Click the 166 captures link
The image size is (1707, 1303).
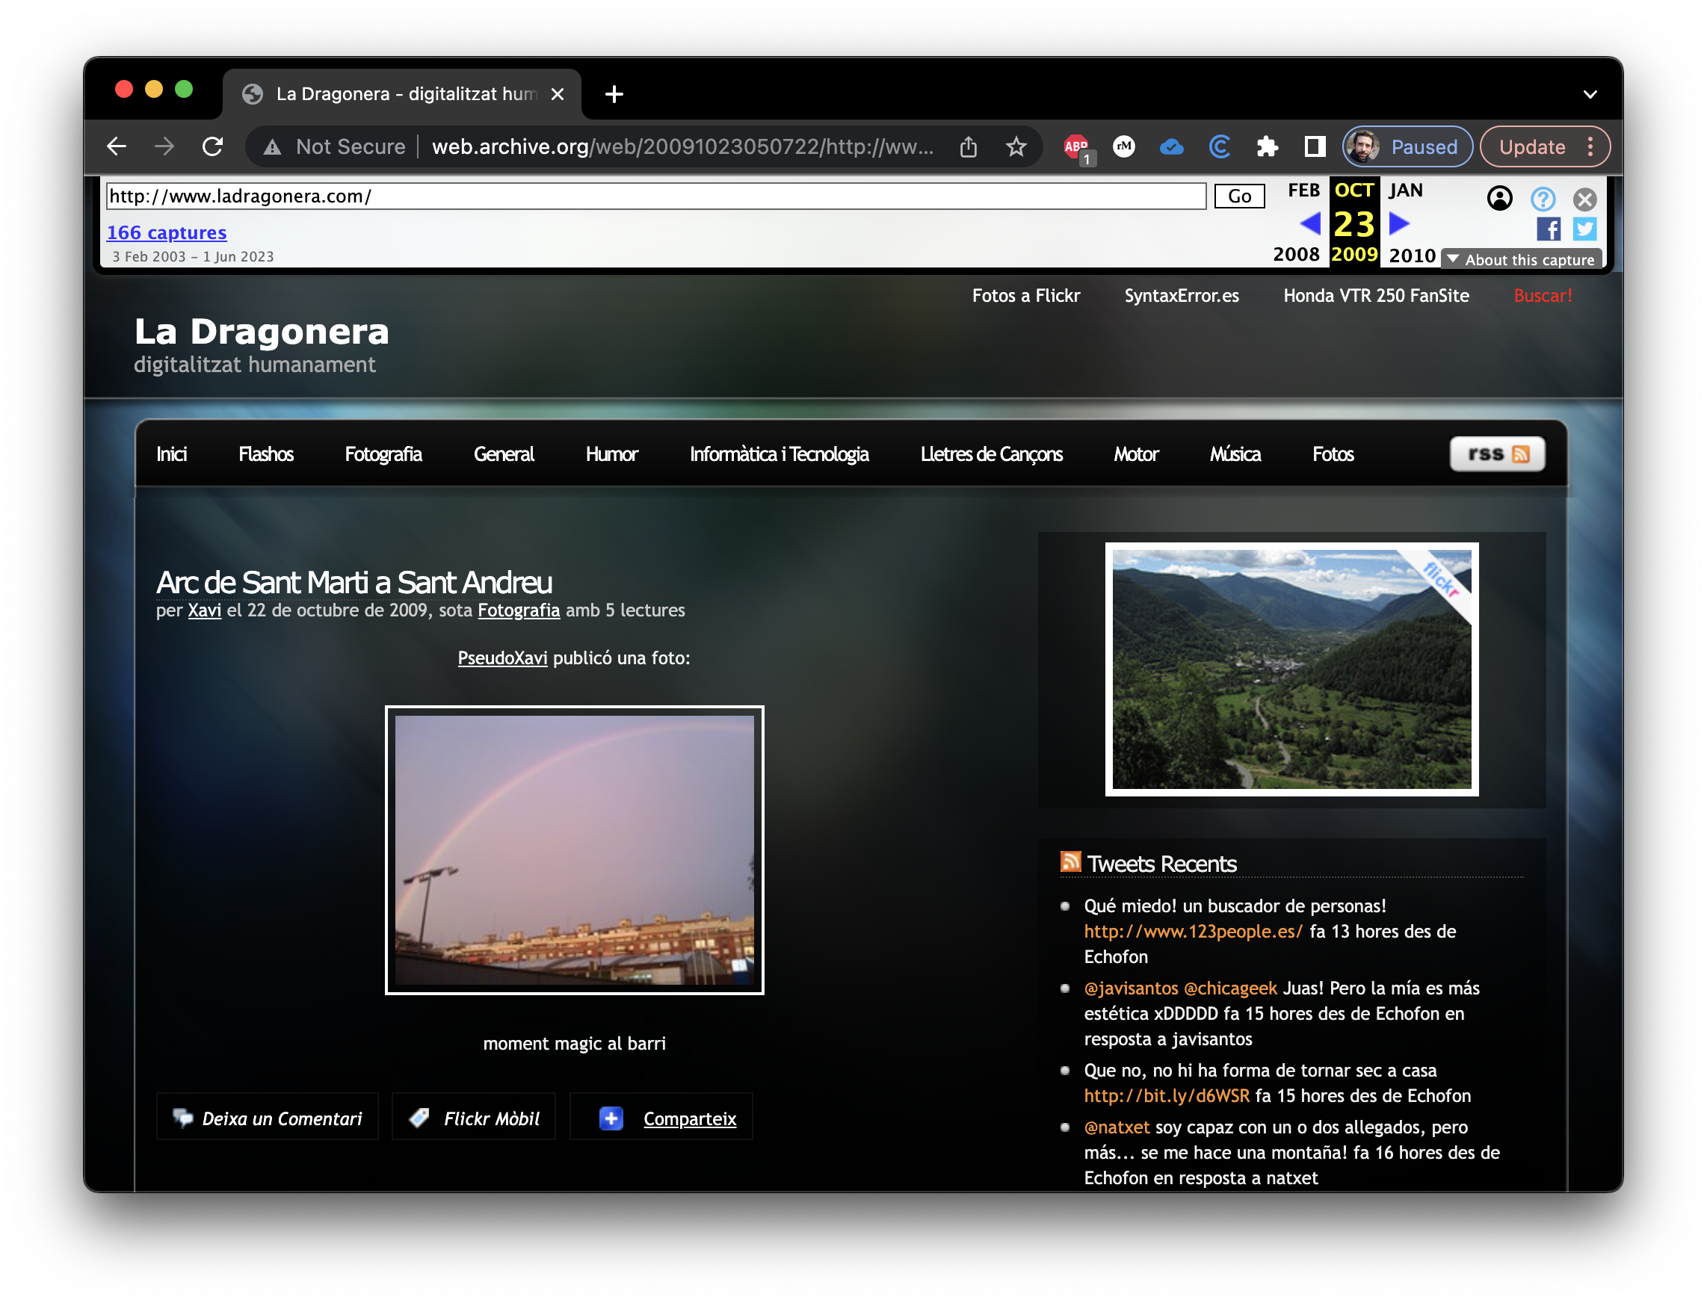click(x=166, y=232)
